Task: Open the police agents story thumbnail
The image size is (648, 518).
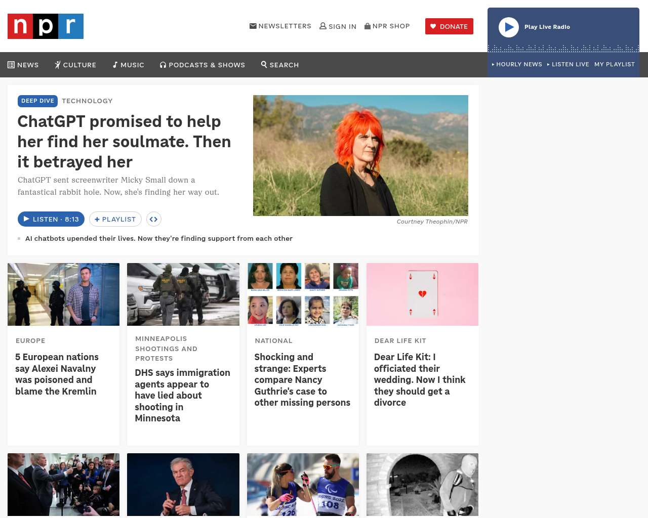Action: tap(183, 294)
